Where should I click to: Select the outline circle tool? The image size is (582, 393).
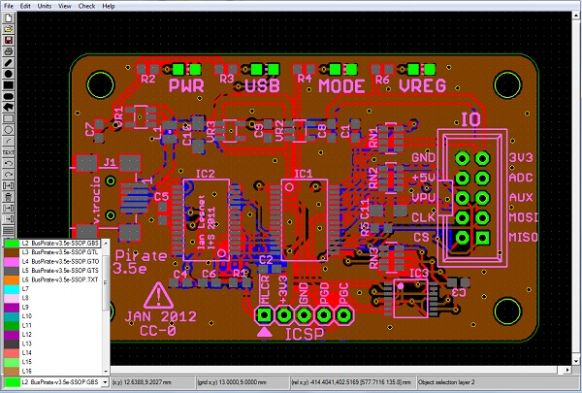(8, 129)
